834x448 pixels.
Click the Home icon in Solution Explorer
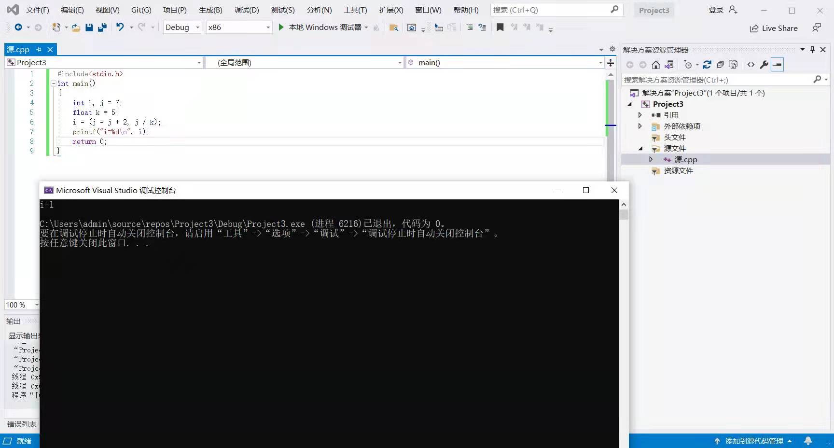(655, 65)
